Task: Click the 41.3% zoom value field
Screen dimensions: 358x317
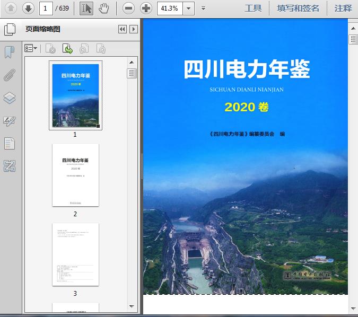Action: click(x=170, y=8)
